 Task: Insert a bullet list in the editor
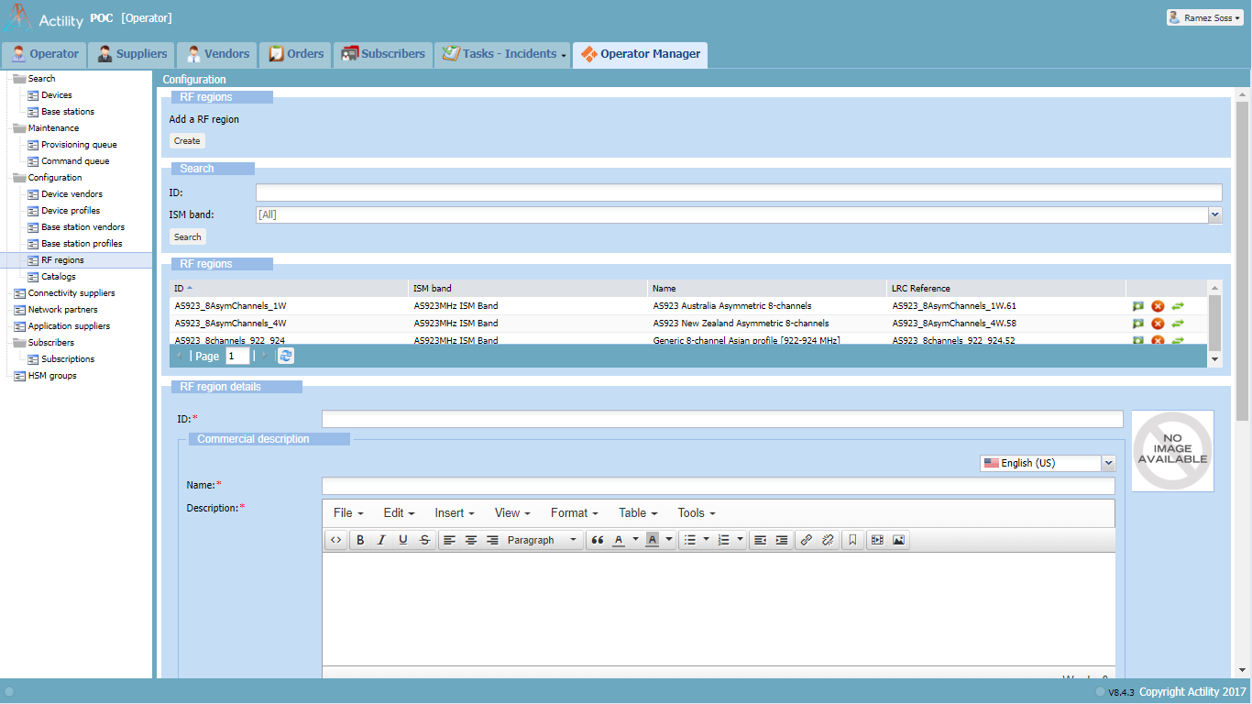click(691, 540)
